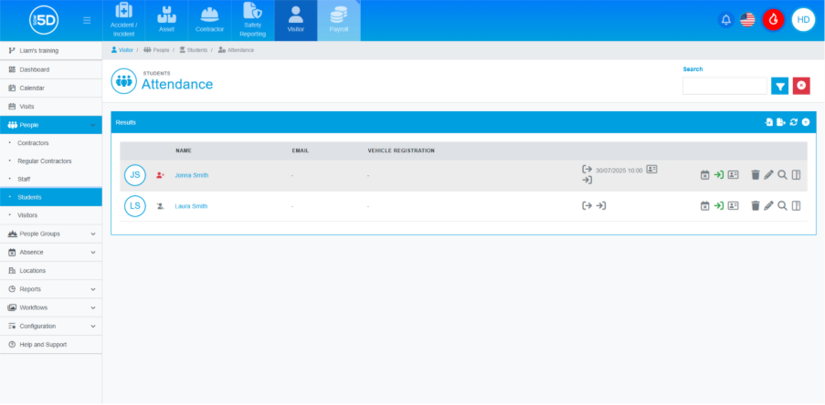Open the Payroll module
Viewport: 825px width, 405px height.
click(339, 20)
